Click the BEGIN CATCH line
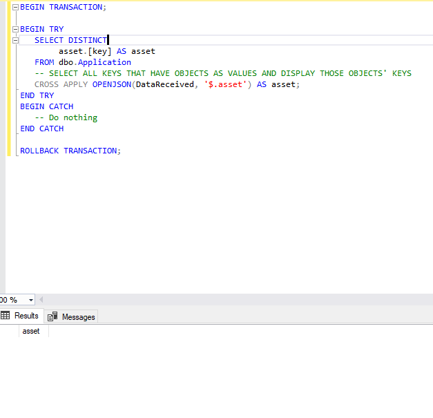 click(x=47, y=106)
